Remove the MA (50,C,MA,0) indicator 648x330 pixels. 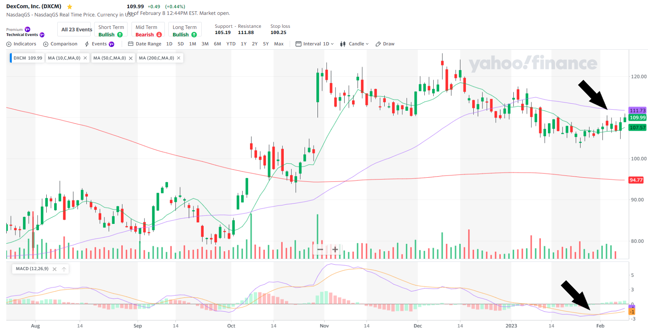131,58
